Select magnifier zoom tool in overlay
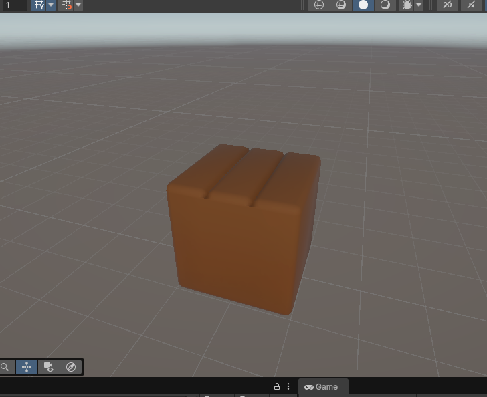487x397 pixels. [5, 367]
